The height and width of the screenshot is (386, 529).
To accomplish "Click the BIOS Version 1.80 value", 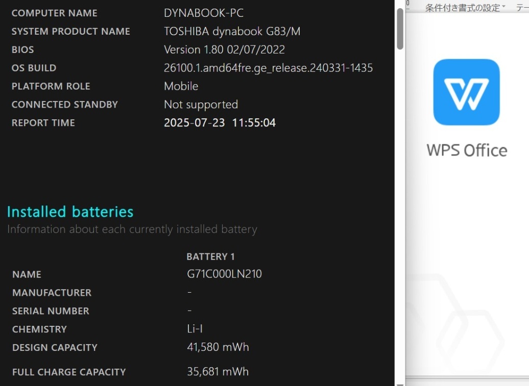I will point(224,49).
